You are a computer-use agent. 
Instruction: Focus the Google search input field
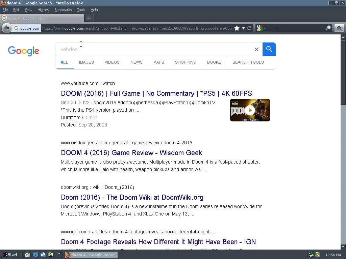point(154,49)
